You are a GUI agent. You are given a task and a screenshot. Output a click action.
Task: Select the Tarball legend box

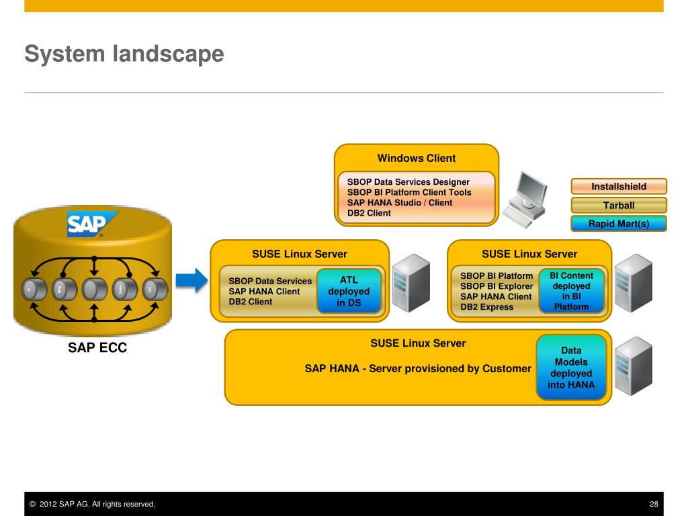pyautogui.click(x=619, y=206)
